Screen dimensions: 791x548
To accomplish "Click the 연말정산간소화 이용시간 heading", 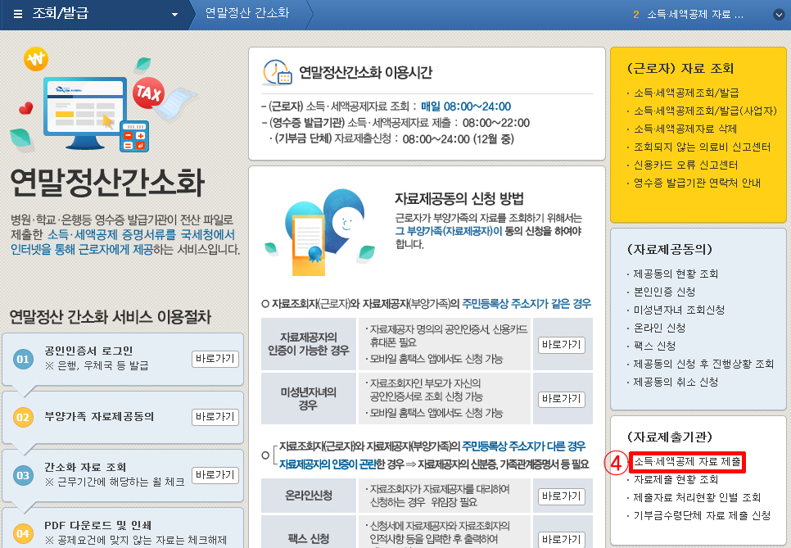I will (x=366, y=73).
